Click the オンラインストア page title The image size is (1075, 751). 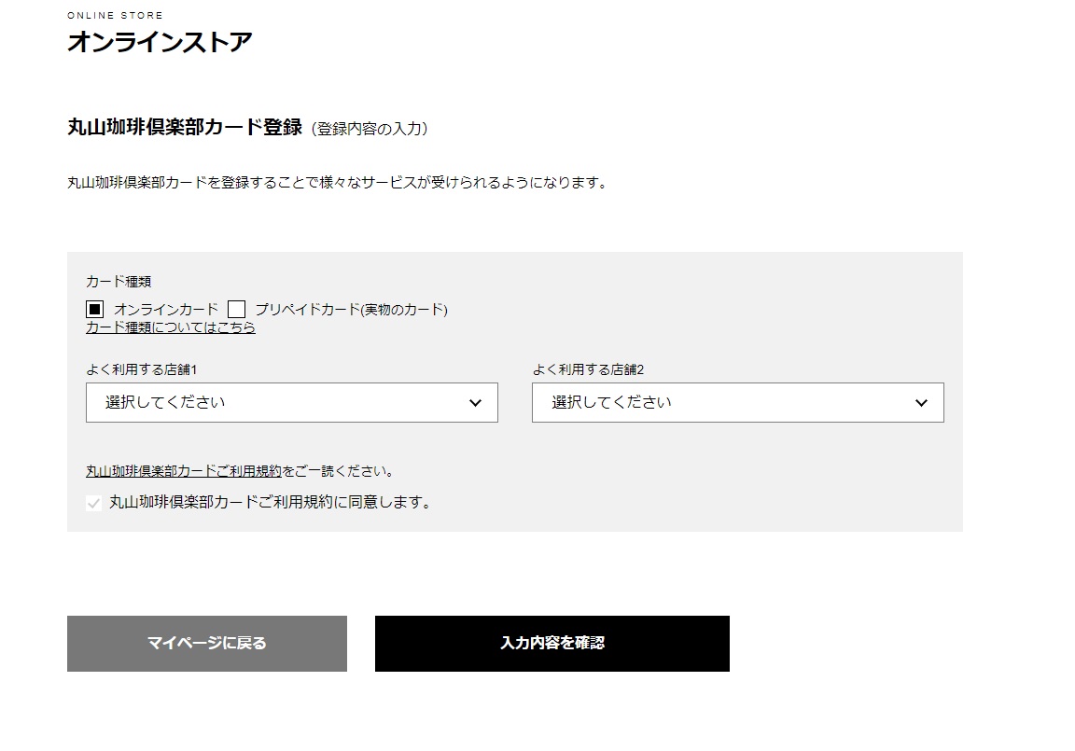pos(160,42)
